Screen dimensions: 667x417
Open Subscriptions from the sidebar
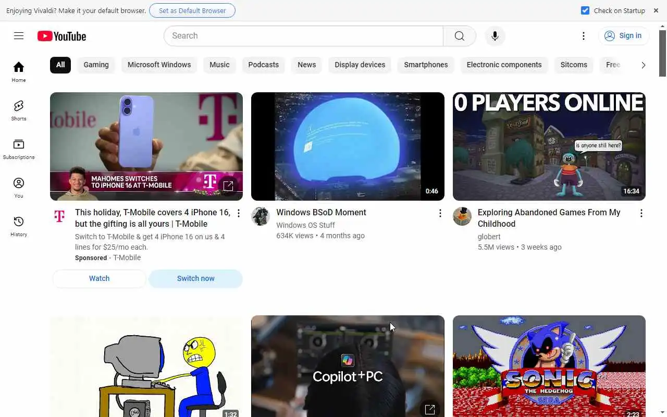pyautogui.click(x=19, y=149)
